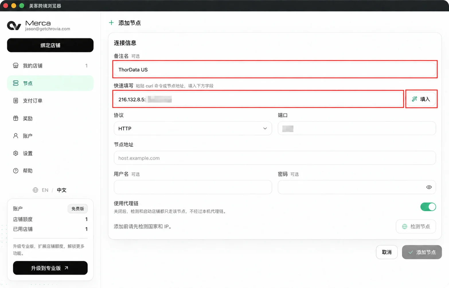Select 支付订单 from the sidebar
The image size is (449, 288).
(50, 101)
